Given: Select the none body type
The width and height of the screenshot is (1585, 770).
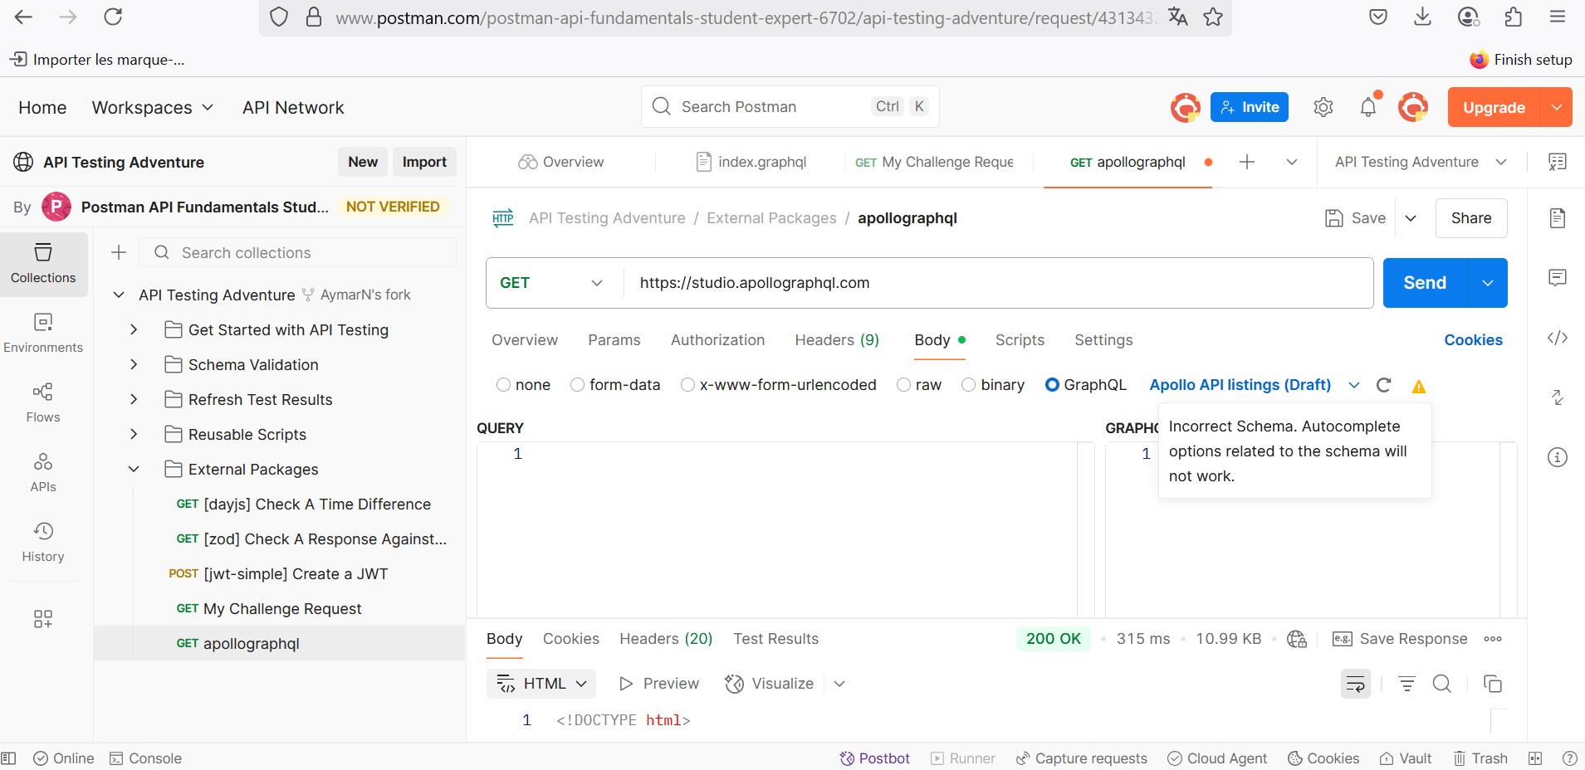Looking at the screenshot, I should (x=503, y=385).
